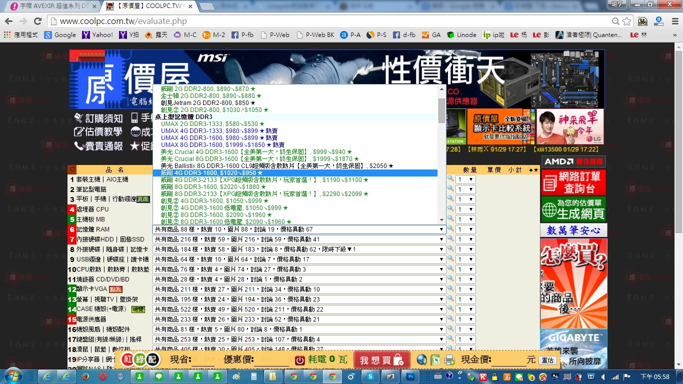Viewport: 683px width, 384px height.
Task: Open the Yahoo! bookmark
Action: pos(98,35)
